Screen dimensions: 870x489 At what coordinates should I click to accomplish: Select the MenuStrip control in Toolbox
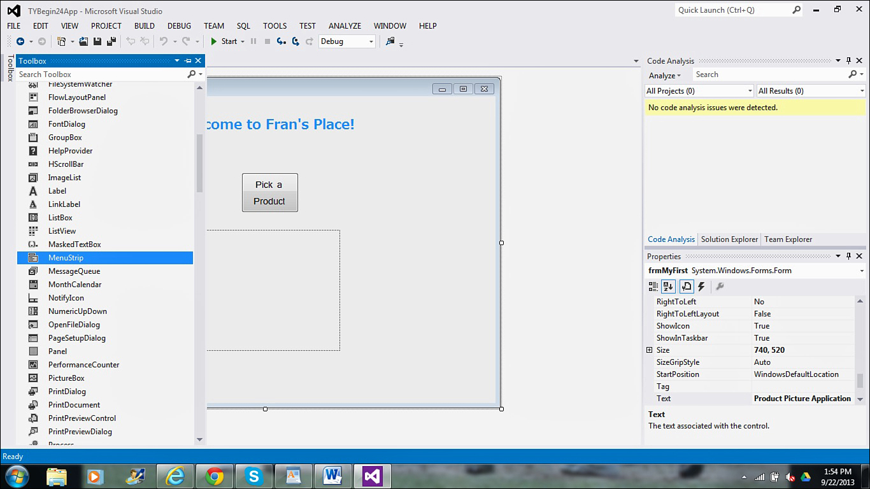(x=105, y=258)
